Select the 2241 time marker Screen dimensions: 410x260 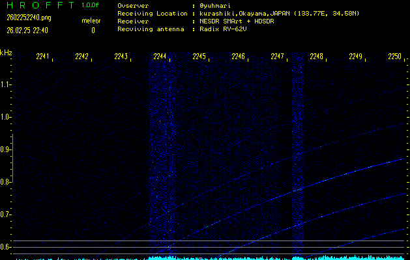click(x=43, y=57)
